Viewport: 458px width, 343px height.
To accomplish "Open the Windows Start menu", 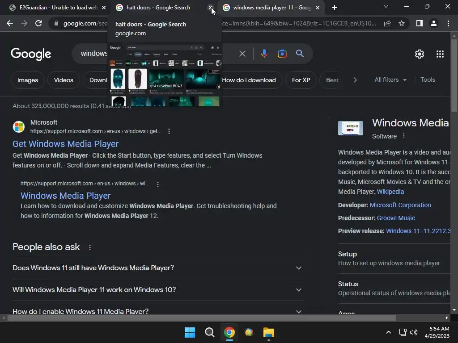I will point(190,332).
